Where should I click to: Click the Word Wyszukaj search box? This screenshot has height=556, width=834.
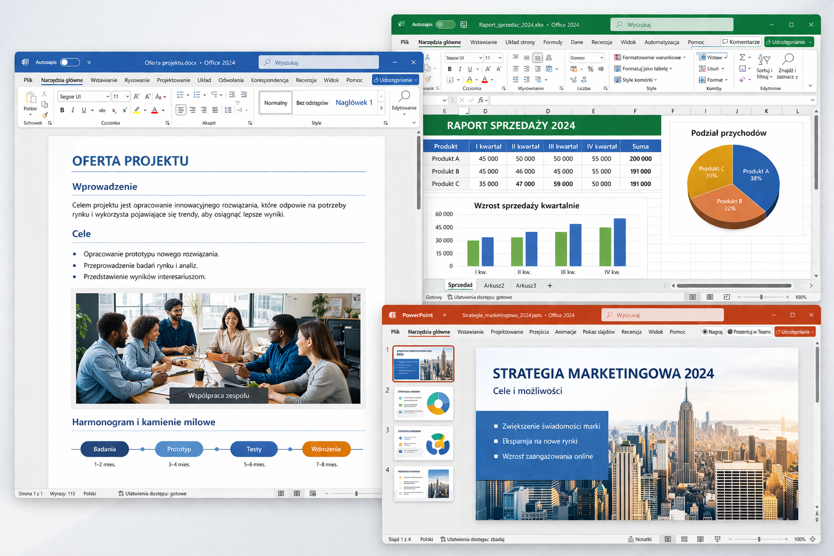point(319,62)
